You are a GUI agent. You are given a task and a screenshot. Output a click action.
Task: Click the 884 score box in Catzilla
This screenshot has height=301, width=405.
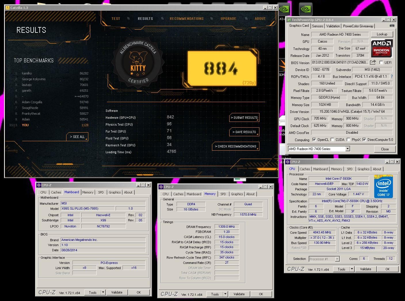222,69
